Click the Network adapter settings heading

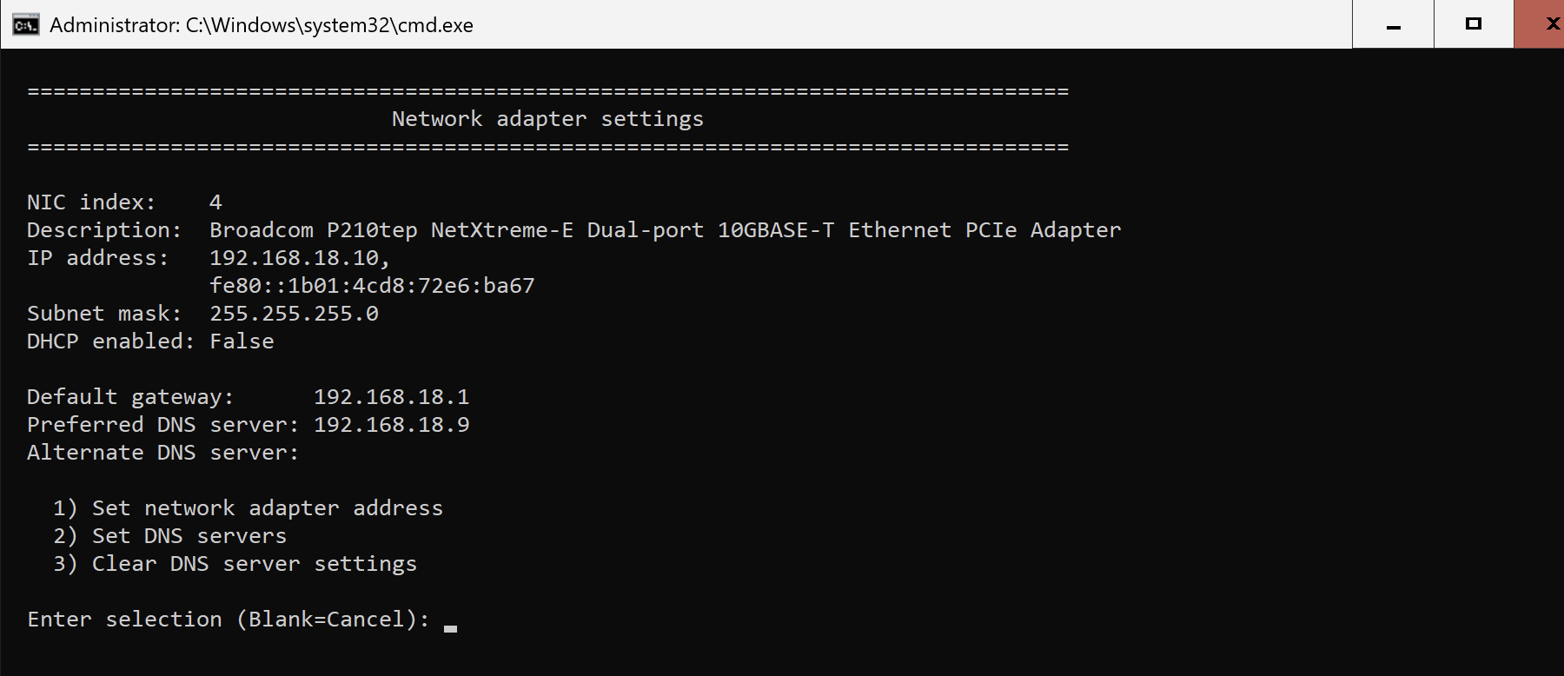point(547,119)
